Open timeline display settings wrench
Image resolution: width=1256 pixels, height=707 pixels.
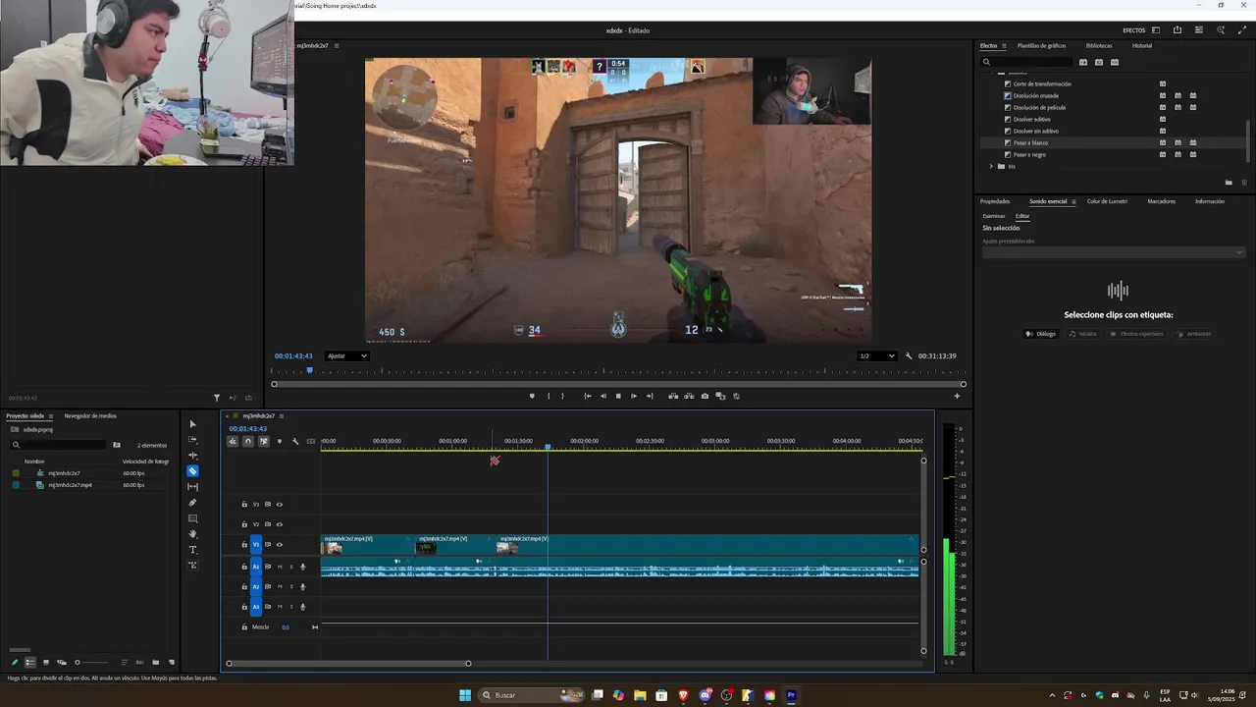coord(295,442)
